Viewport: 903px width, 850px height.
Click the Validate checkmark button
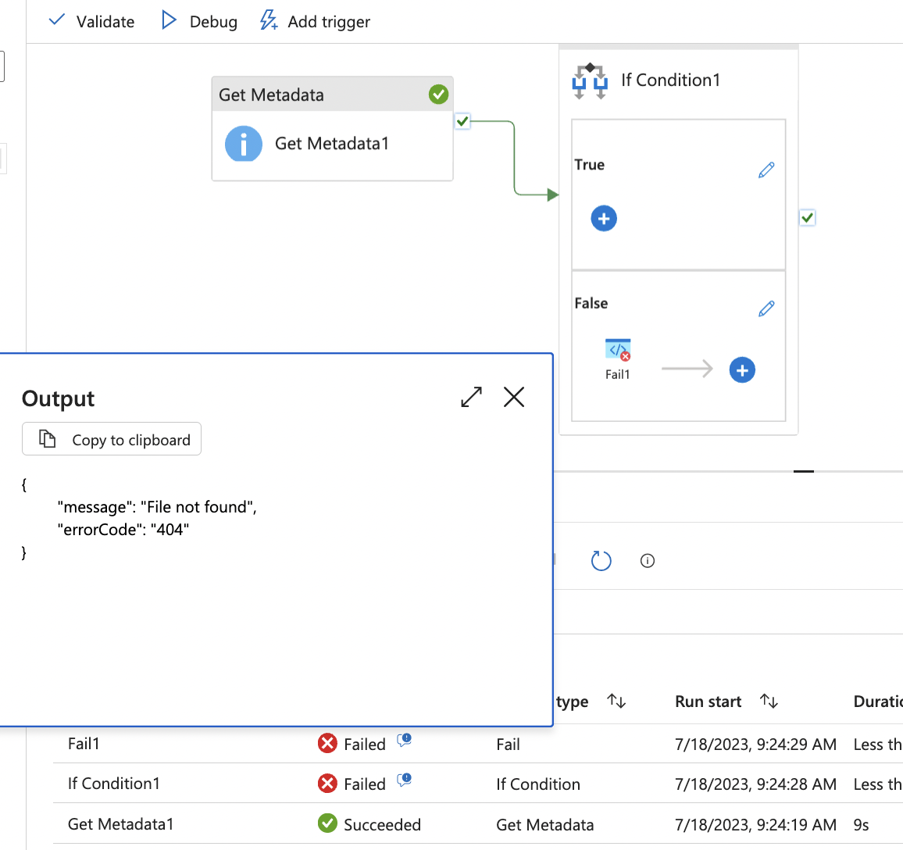tap(91, 21)
